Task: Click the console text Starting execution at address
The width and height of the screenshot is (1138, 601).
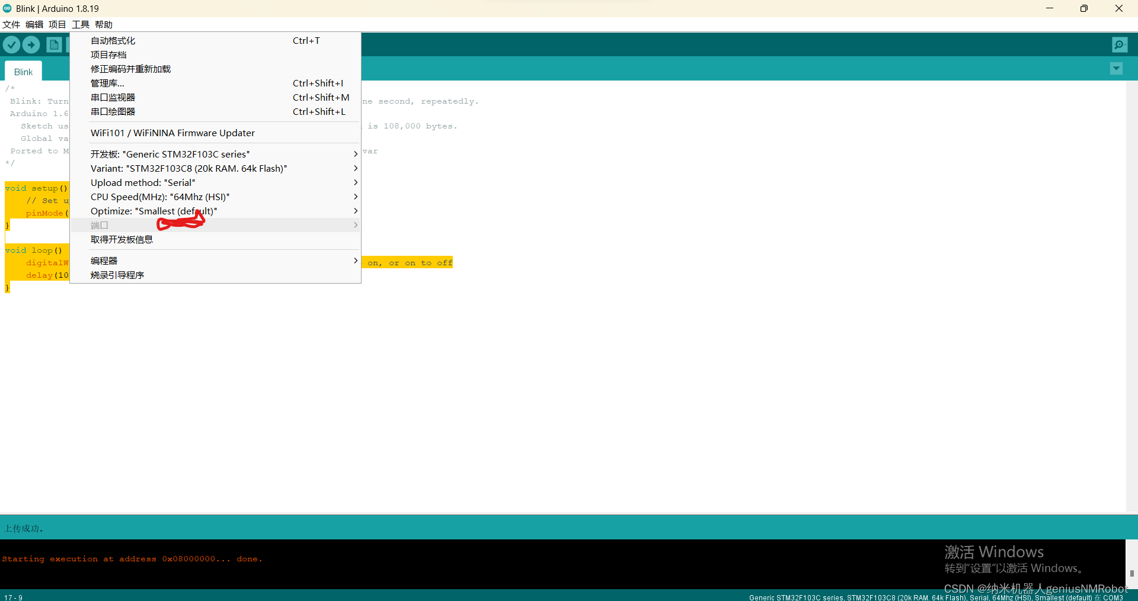Action: click(132, 559)
